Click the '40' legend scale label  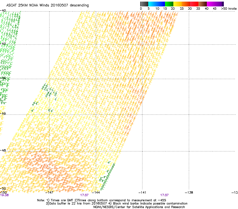tap(206, 9)
